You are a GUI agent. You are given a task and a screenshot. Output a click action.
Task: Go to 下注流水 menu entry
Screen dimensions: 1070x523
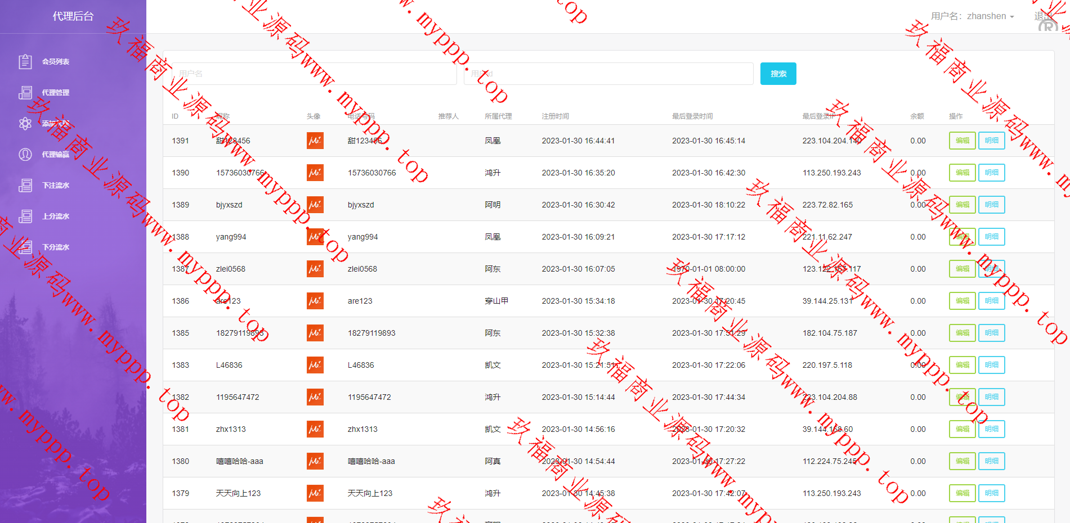tap(56, 186)
